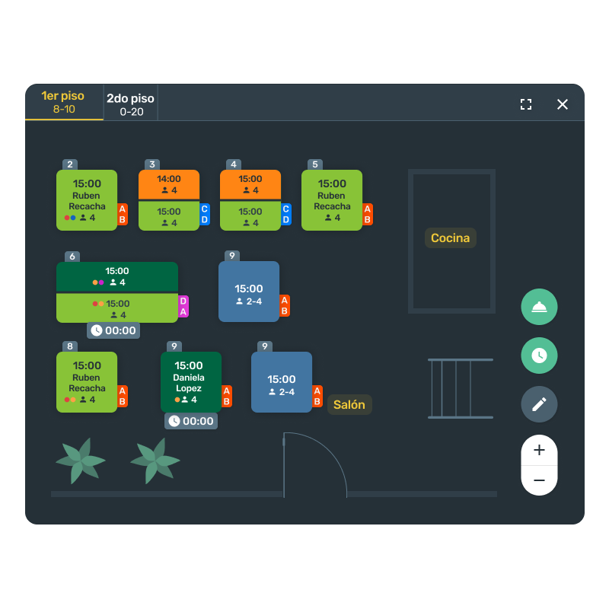This screenshot has height=609, width=609.
Task: Select table 2 Ruben Recacha reservation
Action: 87,200
